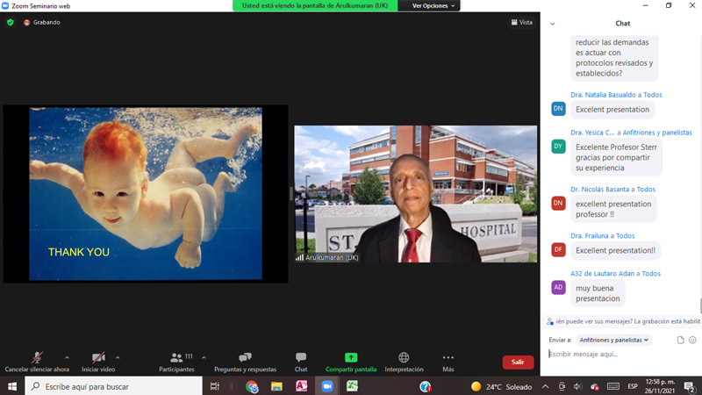Click sender name Dra. Natalia Basualdo
Viewport: 702px width, 395px height.
(x=603, y=95)
